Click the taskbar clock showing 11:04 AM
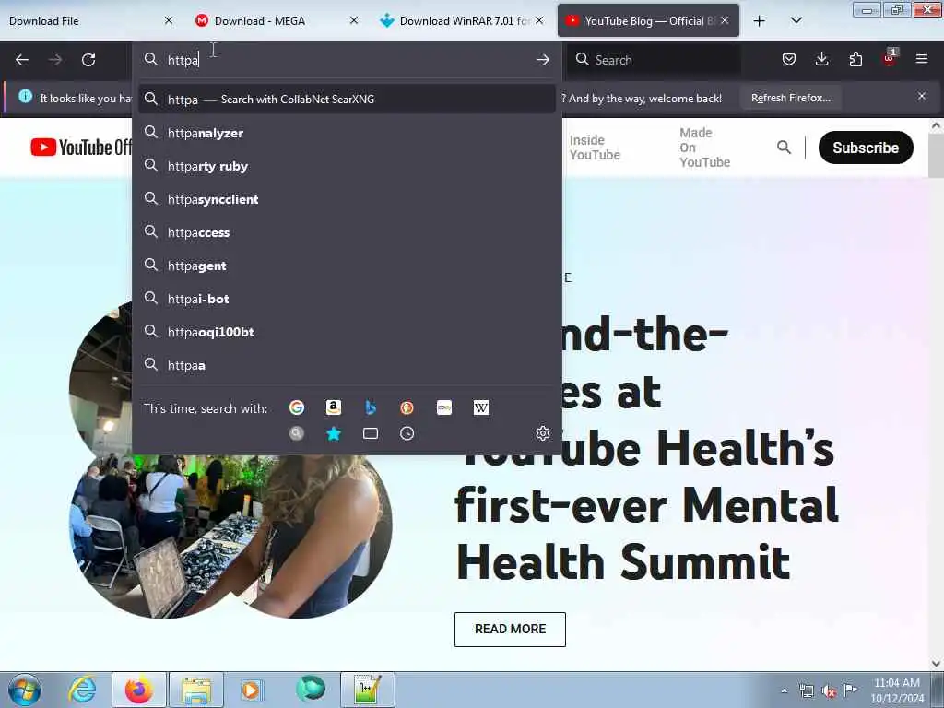This screenshot has width=944, height=708. point(896,690)
